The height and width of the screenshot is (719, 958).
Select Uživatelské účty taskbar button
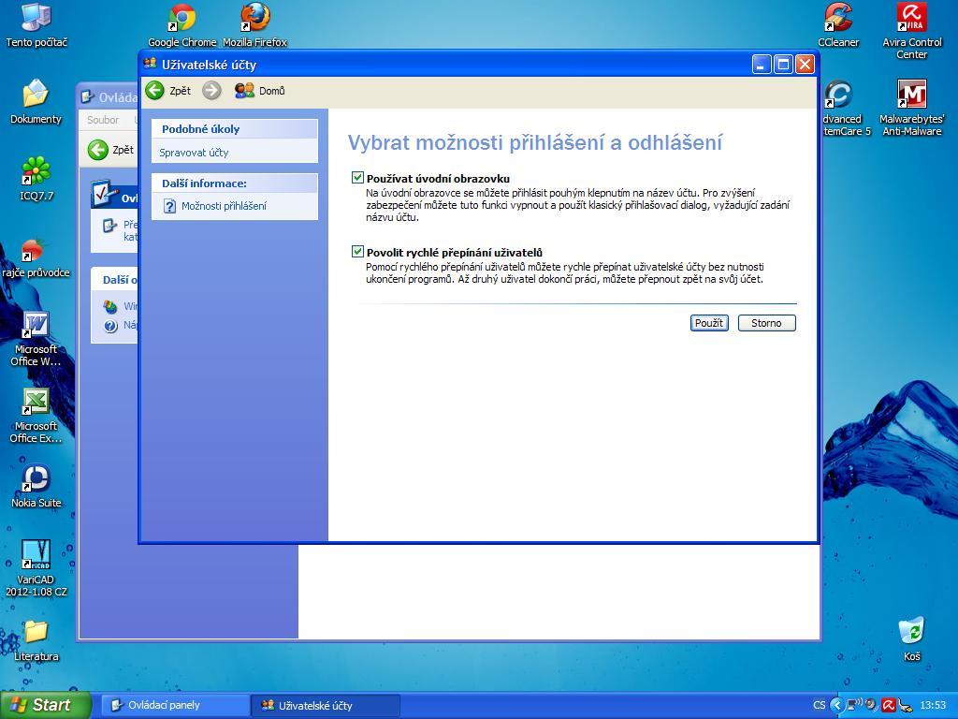pos(325,705)
